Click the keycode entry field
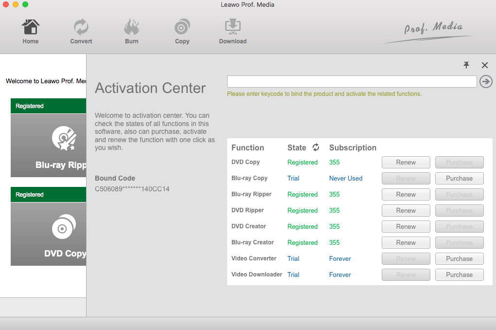This screenshot has width=496, height=330. (x=352, y=81)
